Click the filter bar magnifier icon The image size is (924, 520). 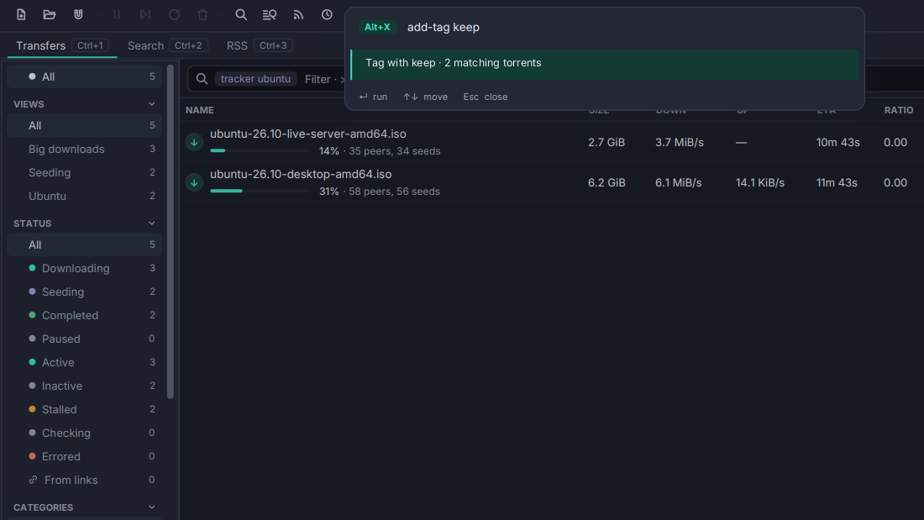point(202,79)
